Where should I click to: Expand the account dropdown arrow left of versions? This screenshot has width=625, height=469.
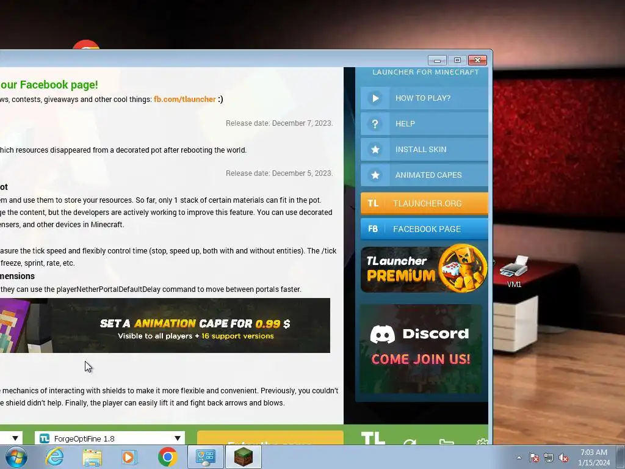[x=15, y=438]
